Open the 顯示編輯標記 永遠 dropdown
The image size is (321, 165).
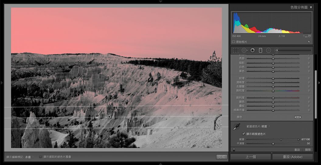click(30, 157)
